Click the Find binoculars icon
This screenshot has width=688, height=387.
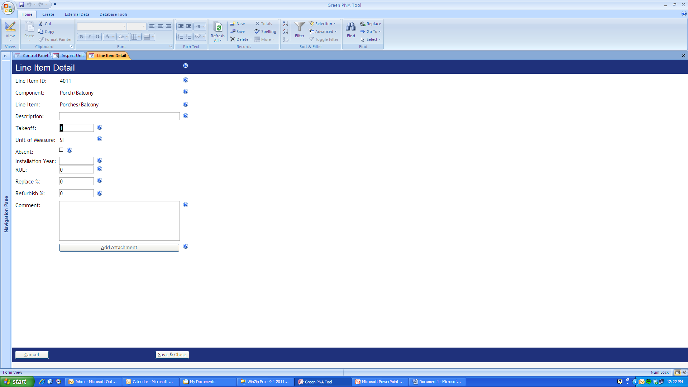pos(350,27)
